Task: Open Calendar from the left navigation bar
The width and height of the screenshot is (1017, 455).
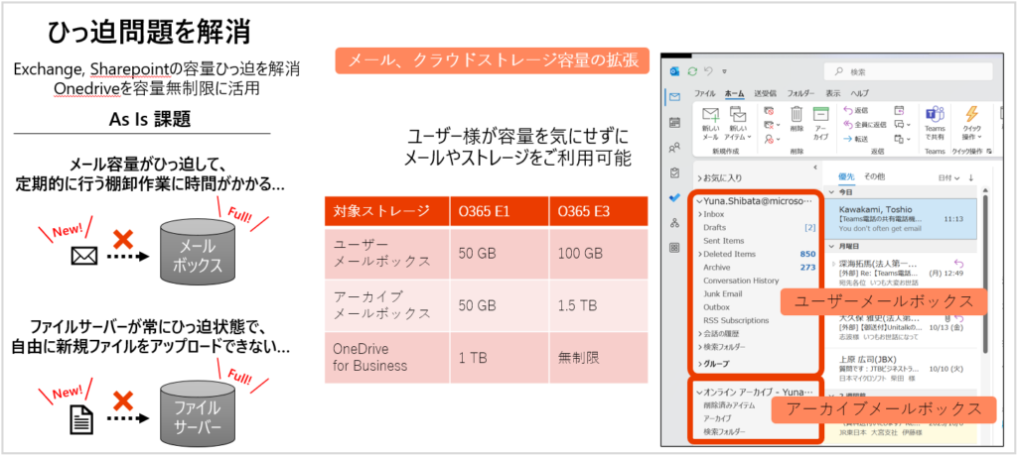Action: point(674,122)
